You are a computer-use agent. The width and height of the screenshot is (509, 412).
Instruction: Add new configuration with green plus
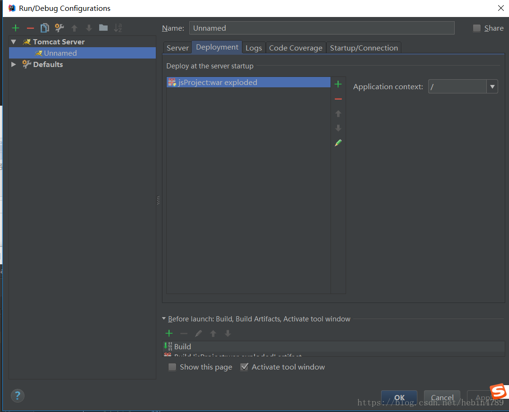tap(16, 28)
